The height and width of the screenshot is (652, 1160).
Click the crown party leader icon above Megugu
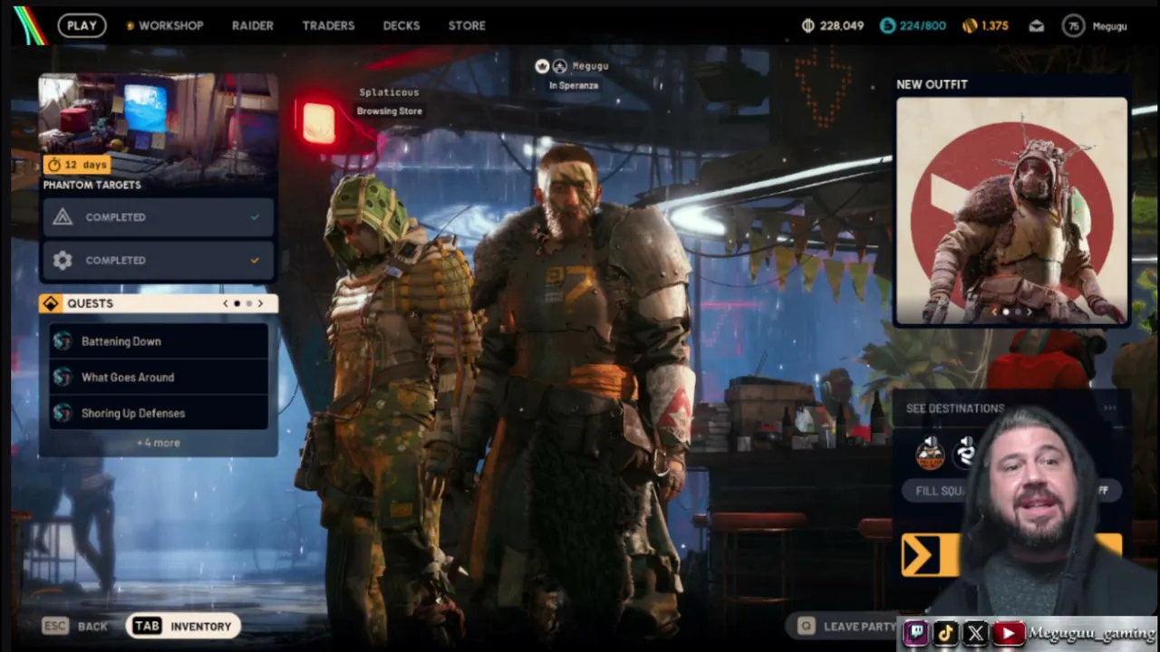coord(542,66)
